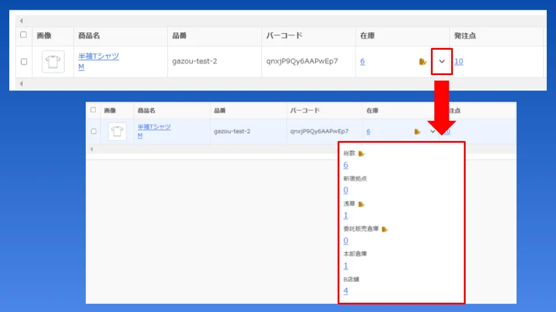Click the tag icon next to 浅草

(x=361, y=204)
